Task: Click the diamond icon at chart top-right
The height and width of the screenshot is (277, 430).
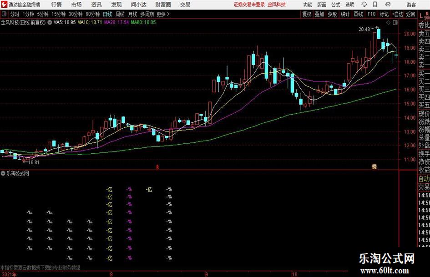Action: [388, 23]
